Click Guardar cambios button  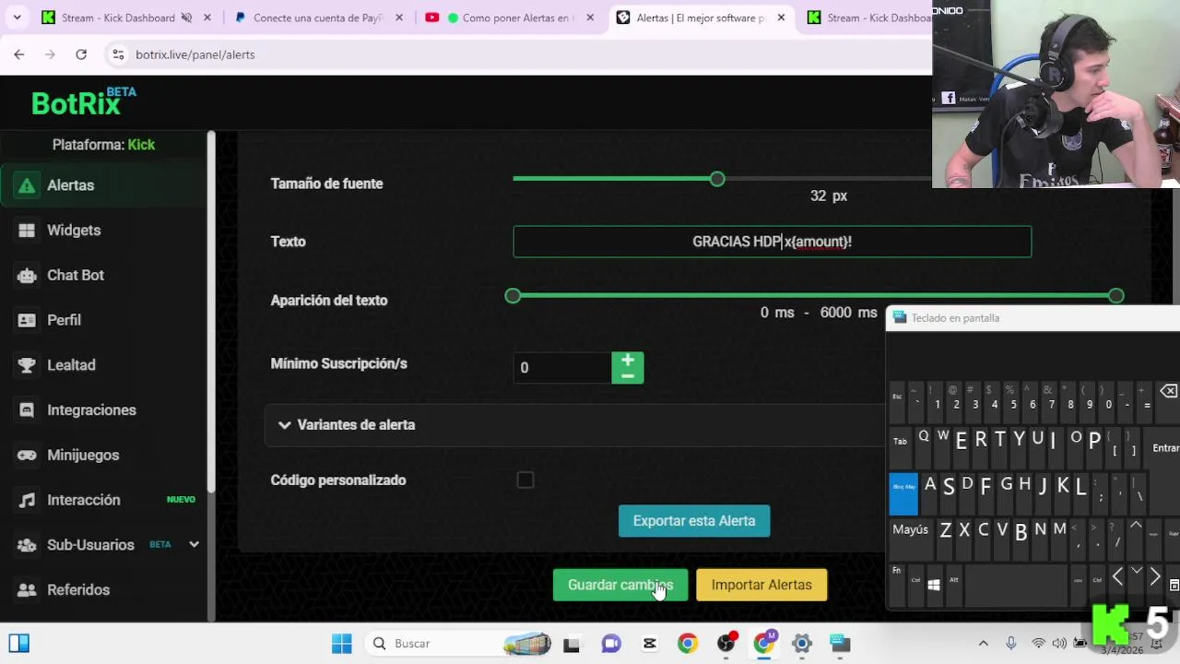[x=620, y=585]
